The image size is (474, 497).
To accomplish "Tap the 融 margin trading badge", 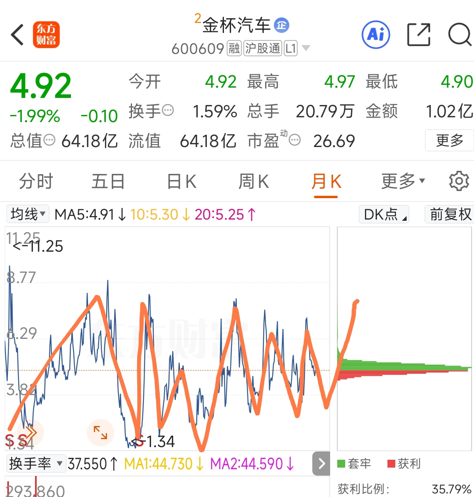I will coord(234,48).
